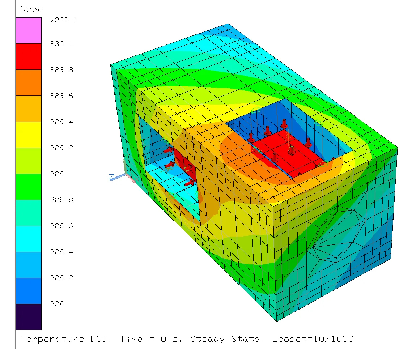Pick the mint-green legend band
Image resolution: width=416 pixels, height=349 pixels.
[x=29, y=212]
